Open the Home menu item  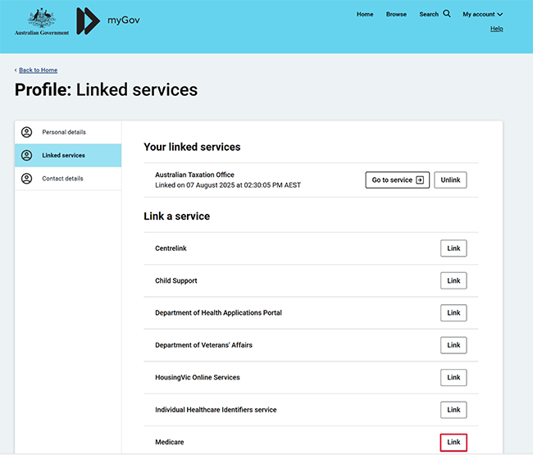pyautogui.click(x=365, y=14)
